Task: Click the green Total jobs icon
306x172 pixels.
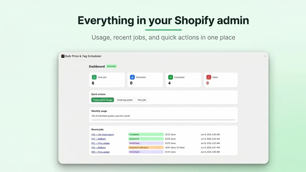Action: pos(94,77)
